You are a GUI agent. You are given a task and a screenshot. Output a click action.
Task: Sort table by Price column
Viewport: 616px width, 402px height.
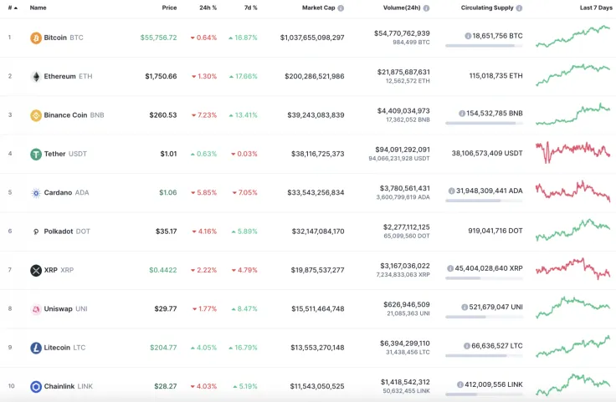point(169,8)
